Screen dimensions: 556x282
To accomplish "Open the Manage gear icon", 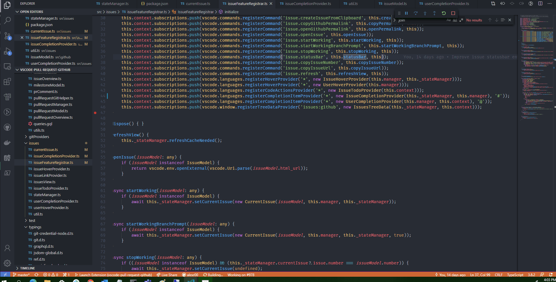I will coord(7,263).
